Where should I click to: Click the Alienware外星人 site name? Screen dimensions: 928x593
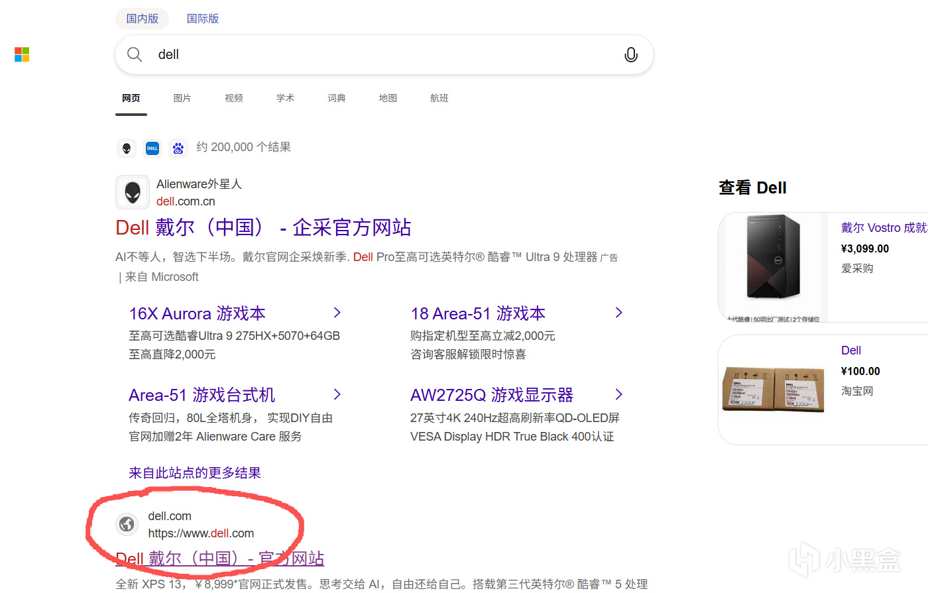[199, 184]
